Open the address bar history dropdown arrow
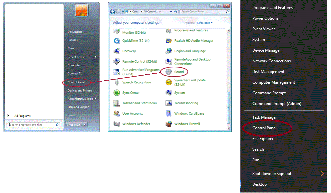Screen dimensions: 331x193 (x=171, y=12)
